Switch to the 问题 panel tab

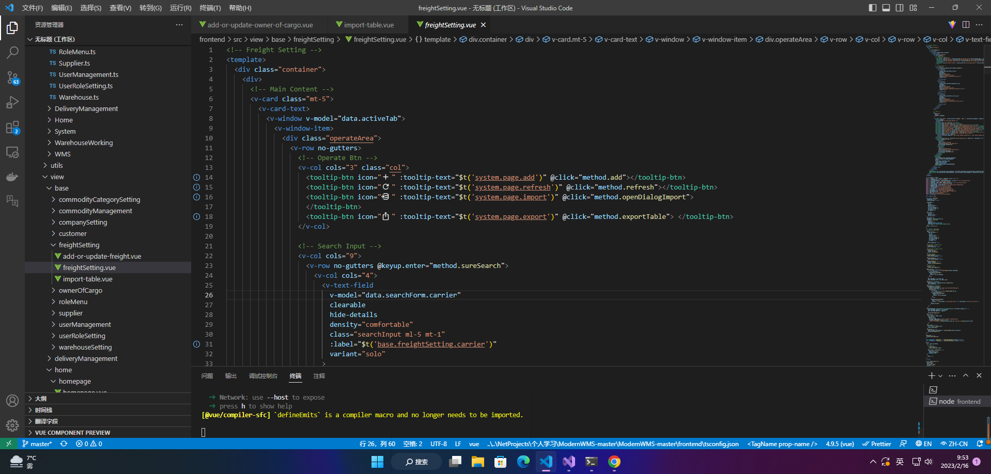207,376
